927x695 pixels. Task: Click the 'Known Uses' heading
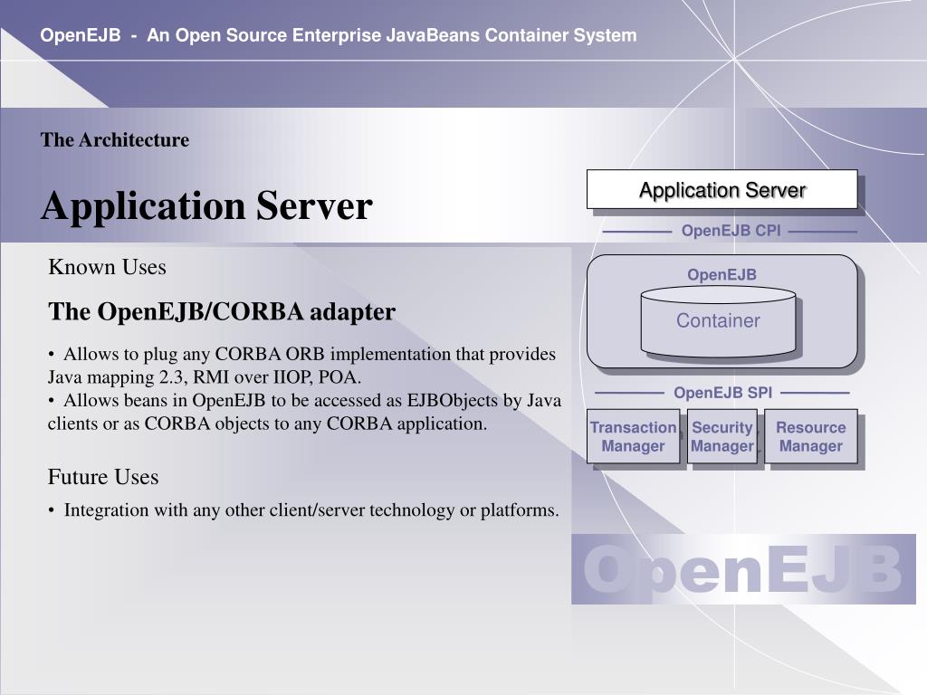click(x=107, y=267)
